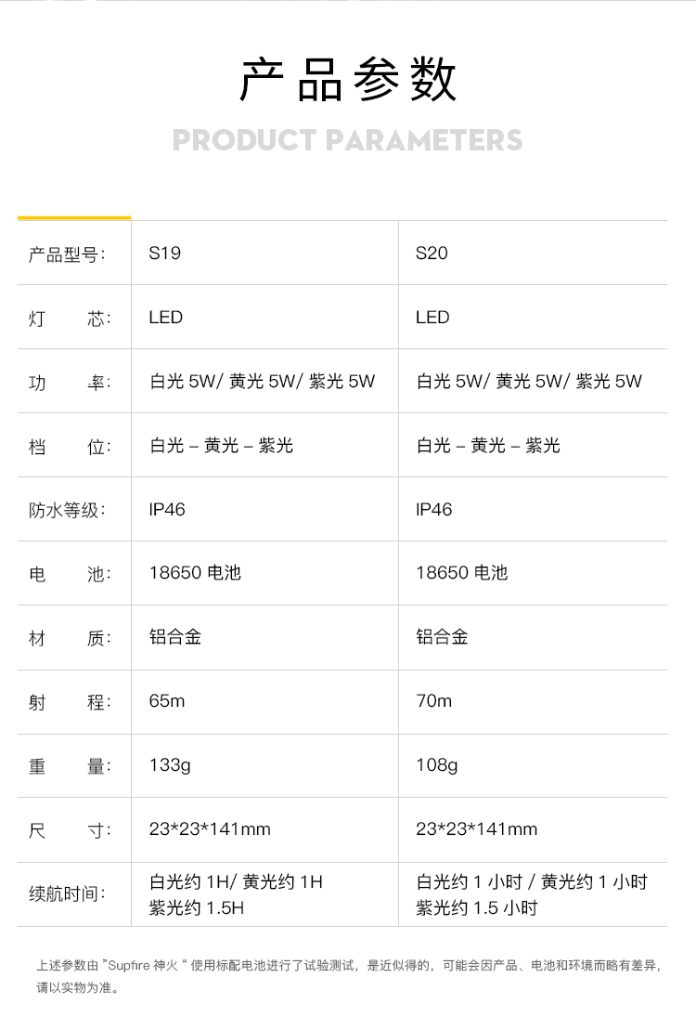Click the S19 功率 value 白光 5W
Screen dimensions: 696x1030
coord(187,381)
